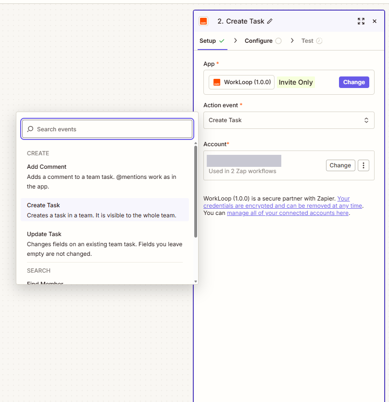Click the WorkLoop logo in the app chip
This screenshot has width=389, height=402.
pyautogui.click(x=217, y=82)
